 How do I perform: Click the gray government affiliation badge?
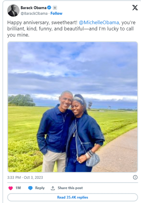pyautogui.click(x=55, y=8)
